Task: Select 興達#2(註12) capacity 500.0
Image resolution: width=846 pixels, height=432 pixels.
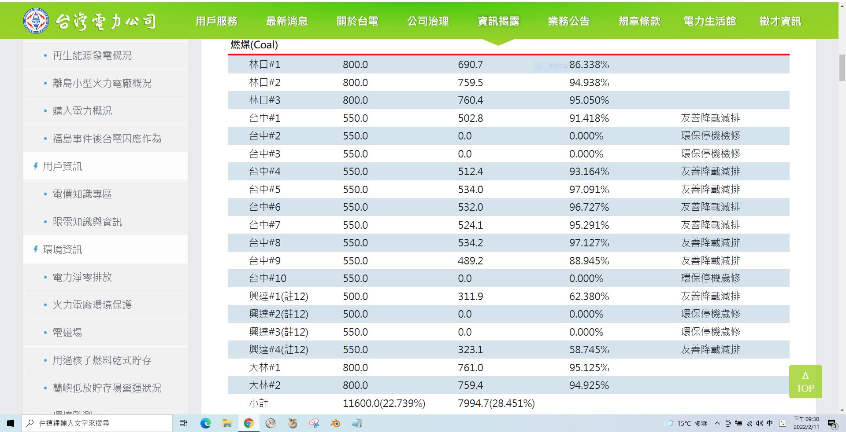Action: [355, 314]
